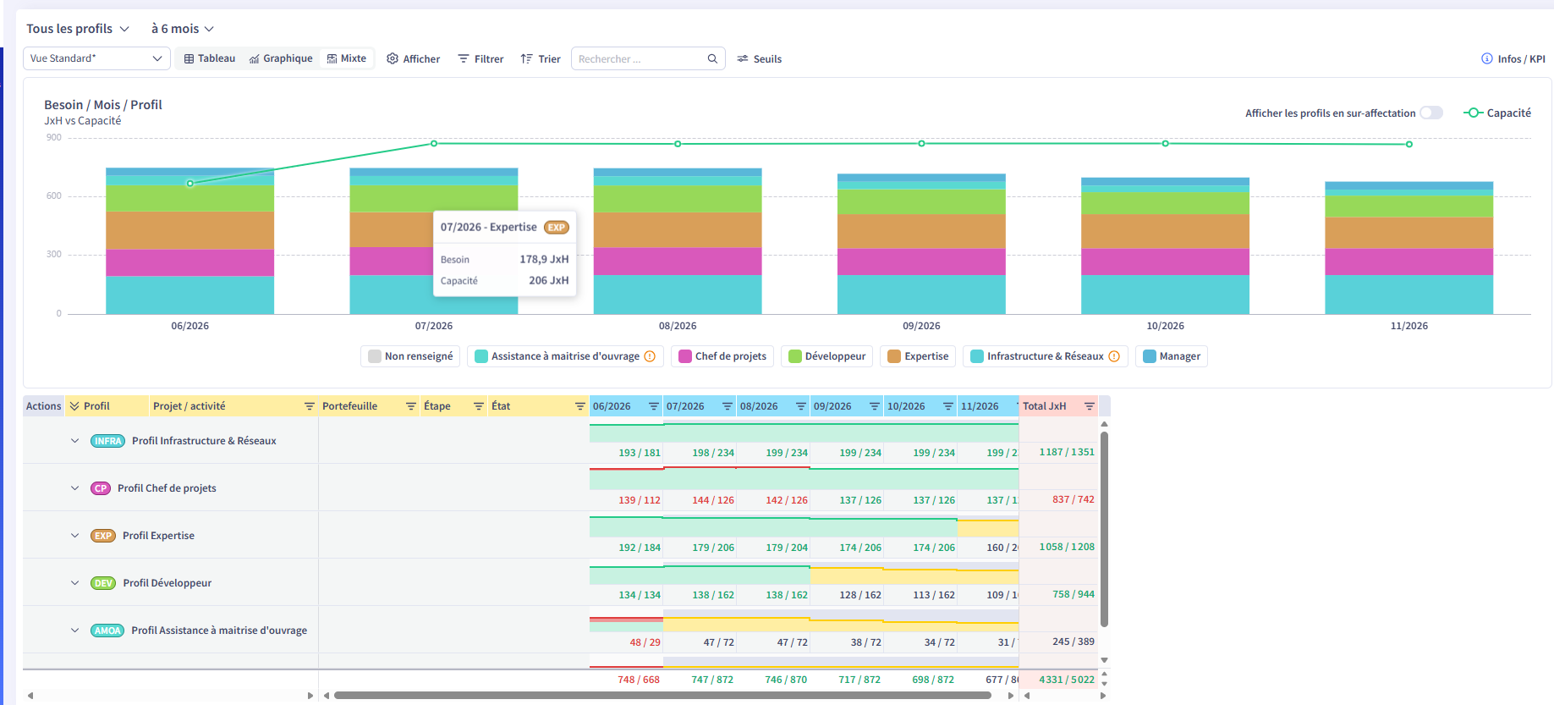Click the Infos / KPI info icon
The height and width of the screenshot is (705, 1554).
(1486, 58)
